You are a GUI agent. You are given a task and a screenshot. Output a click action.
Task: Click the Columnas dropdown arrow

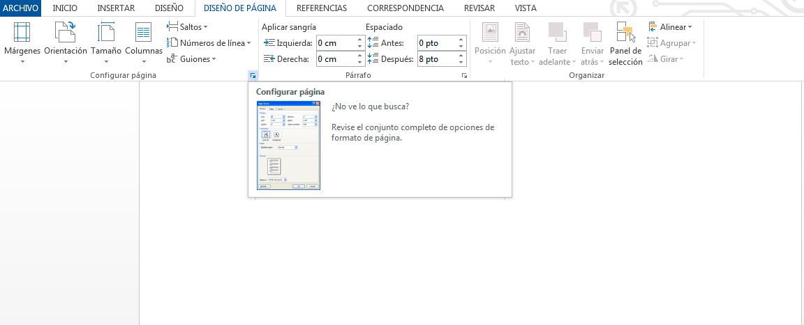(x=144, y=61)
